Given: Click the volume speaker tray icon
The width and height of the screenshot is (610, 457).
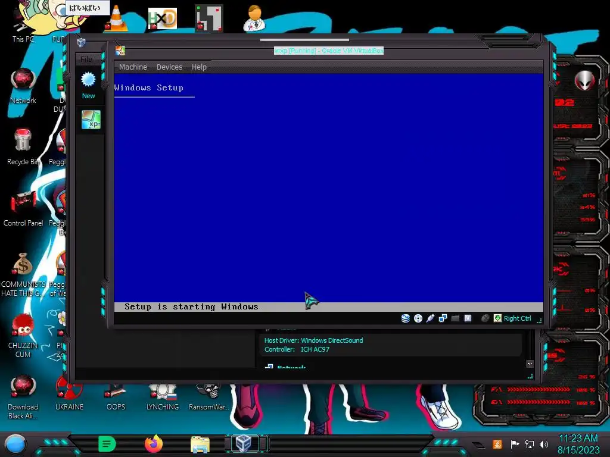Looking at the screenshot, I should tap(544, 444).
